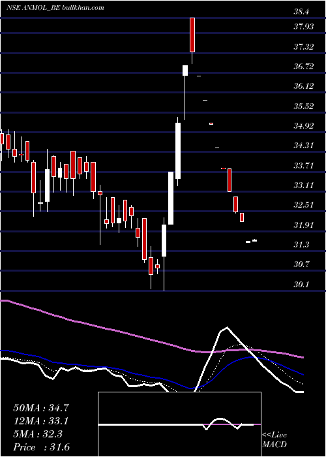326x457 pixels.
Task: Click the 35.52 price axis label
Action: coord(304,106)
